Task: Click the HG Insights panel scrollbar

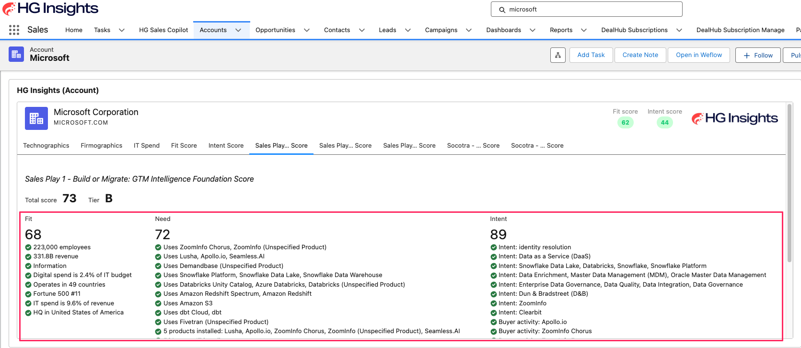Action: 789,183
